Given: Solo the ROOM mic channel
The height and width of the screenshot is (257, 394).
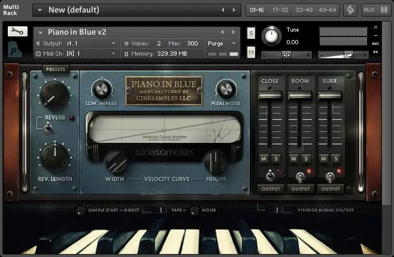Looking at the screenshot, I should coord(306,158).
